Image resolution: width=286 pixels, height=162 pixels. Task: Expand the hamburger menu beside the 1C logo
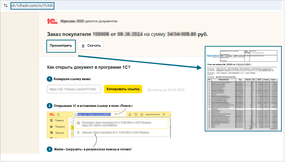(x=58, y=114)
